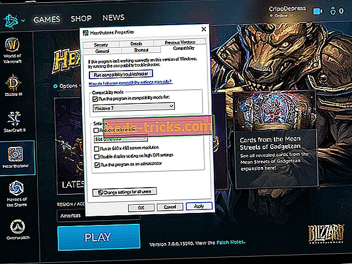Click the Apply button
352x264 pixels.
(199, 206)
